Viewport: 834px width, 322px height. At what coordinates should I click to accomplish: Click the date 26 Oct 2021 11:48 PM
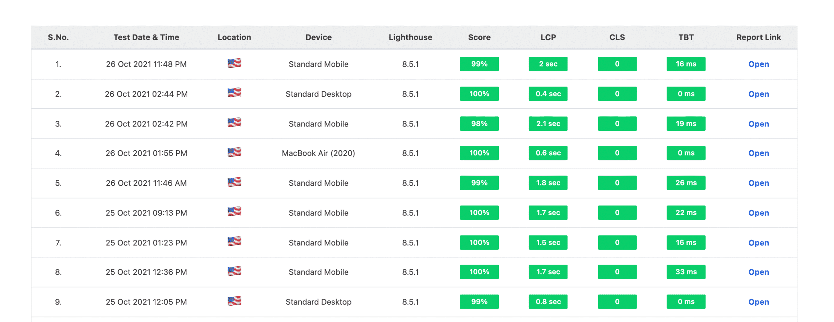click(146, 64)
